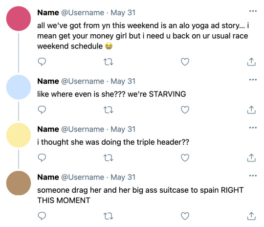Open more options for the alo yoga tweet
This screenshot has height=227, width=264.
[253, 11]
